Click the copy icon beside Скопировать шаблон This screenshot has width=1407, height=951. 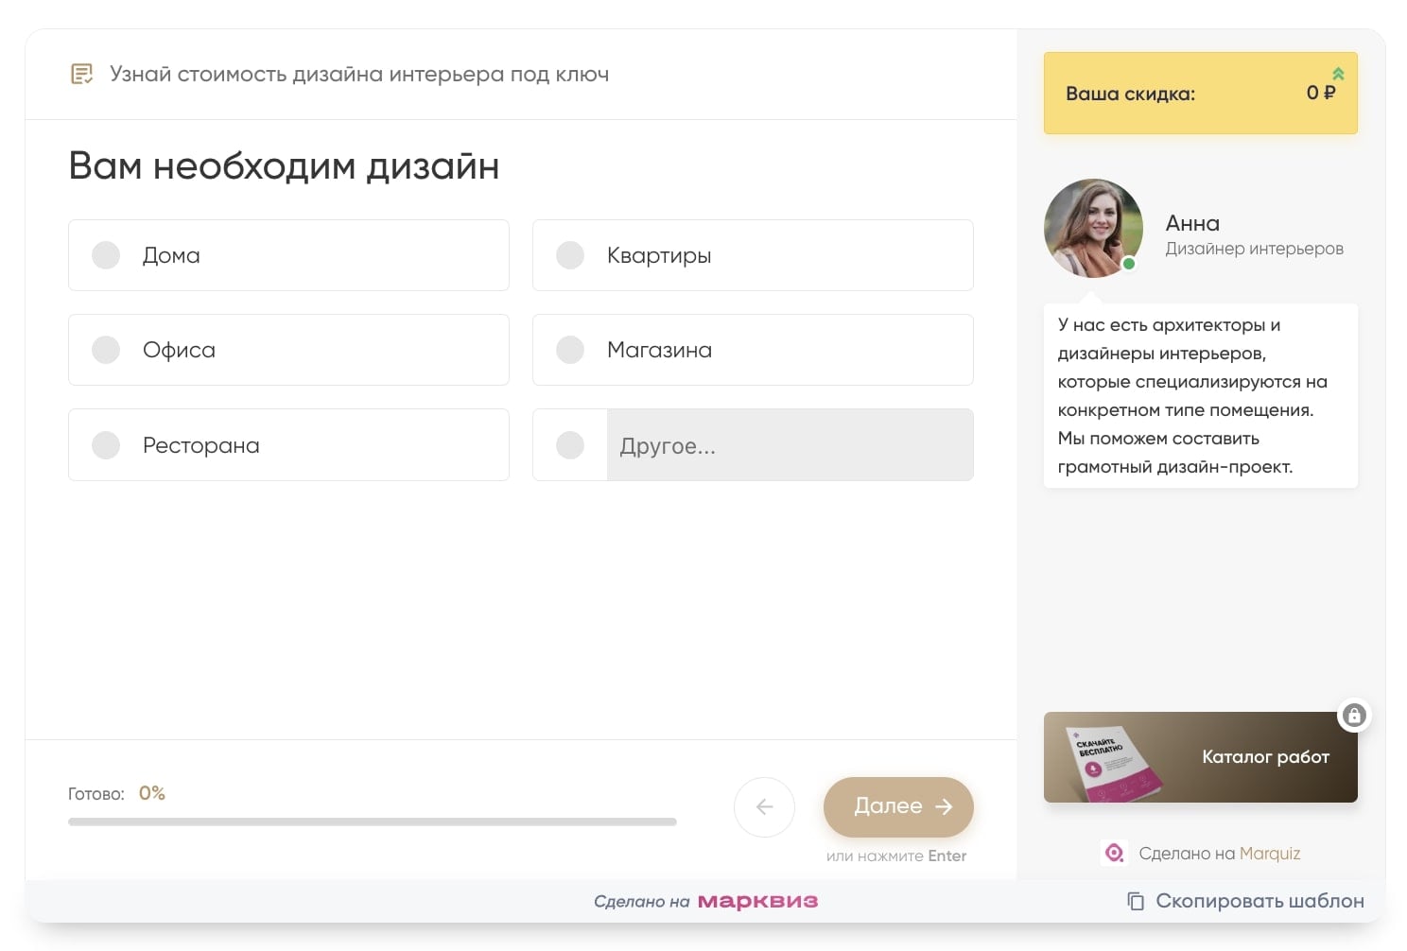tap(1136, 901)
